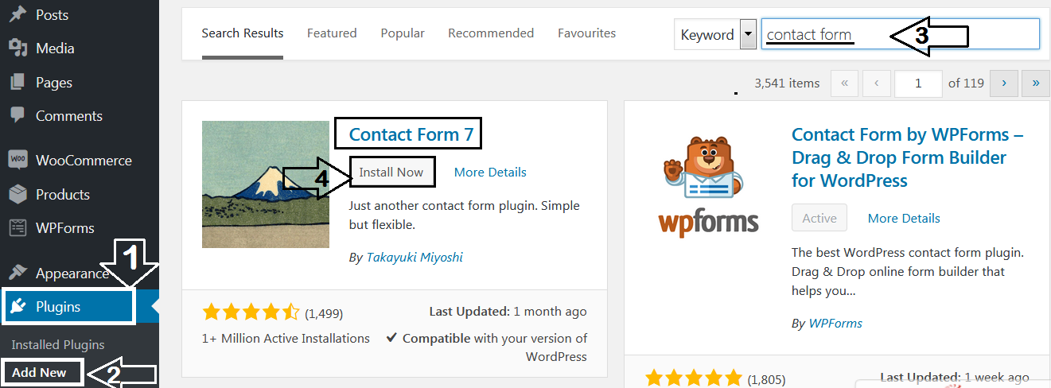1051x388 pixels.
Task: Click the WooCommerce icon
Action: pyautogui.click(x=18, y=160)
